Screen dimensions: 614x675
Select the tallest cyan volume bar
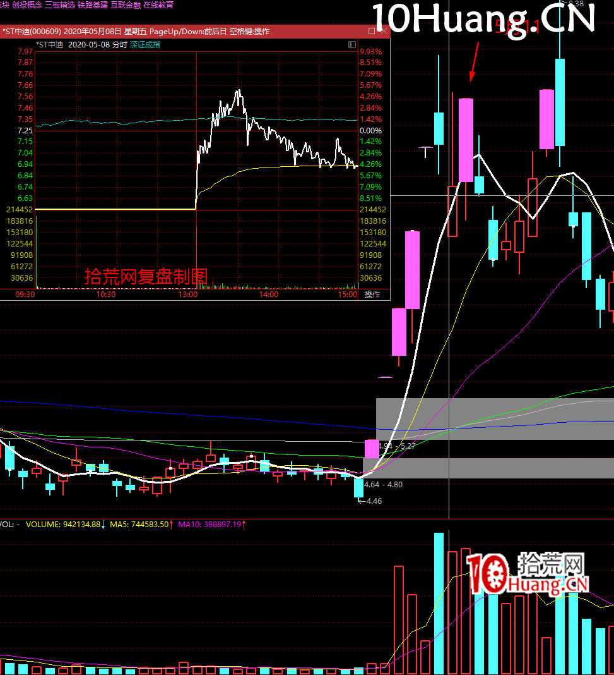(439, 604)
